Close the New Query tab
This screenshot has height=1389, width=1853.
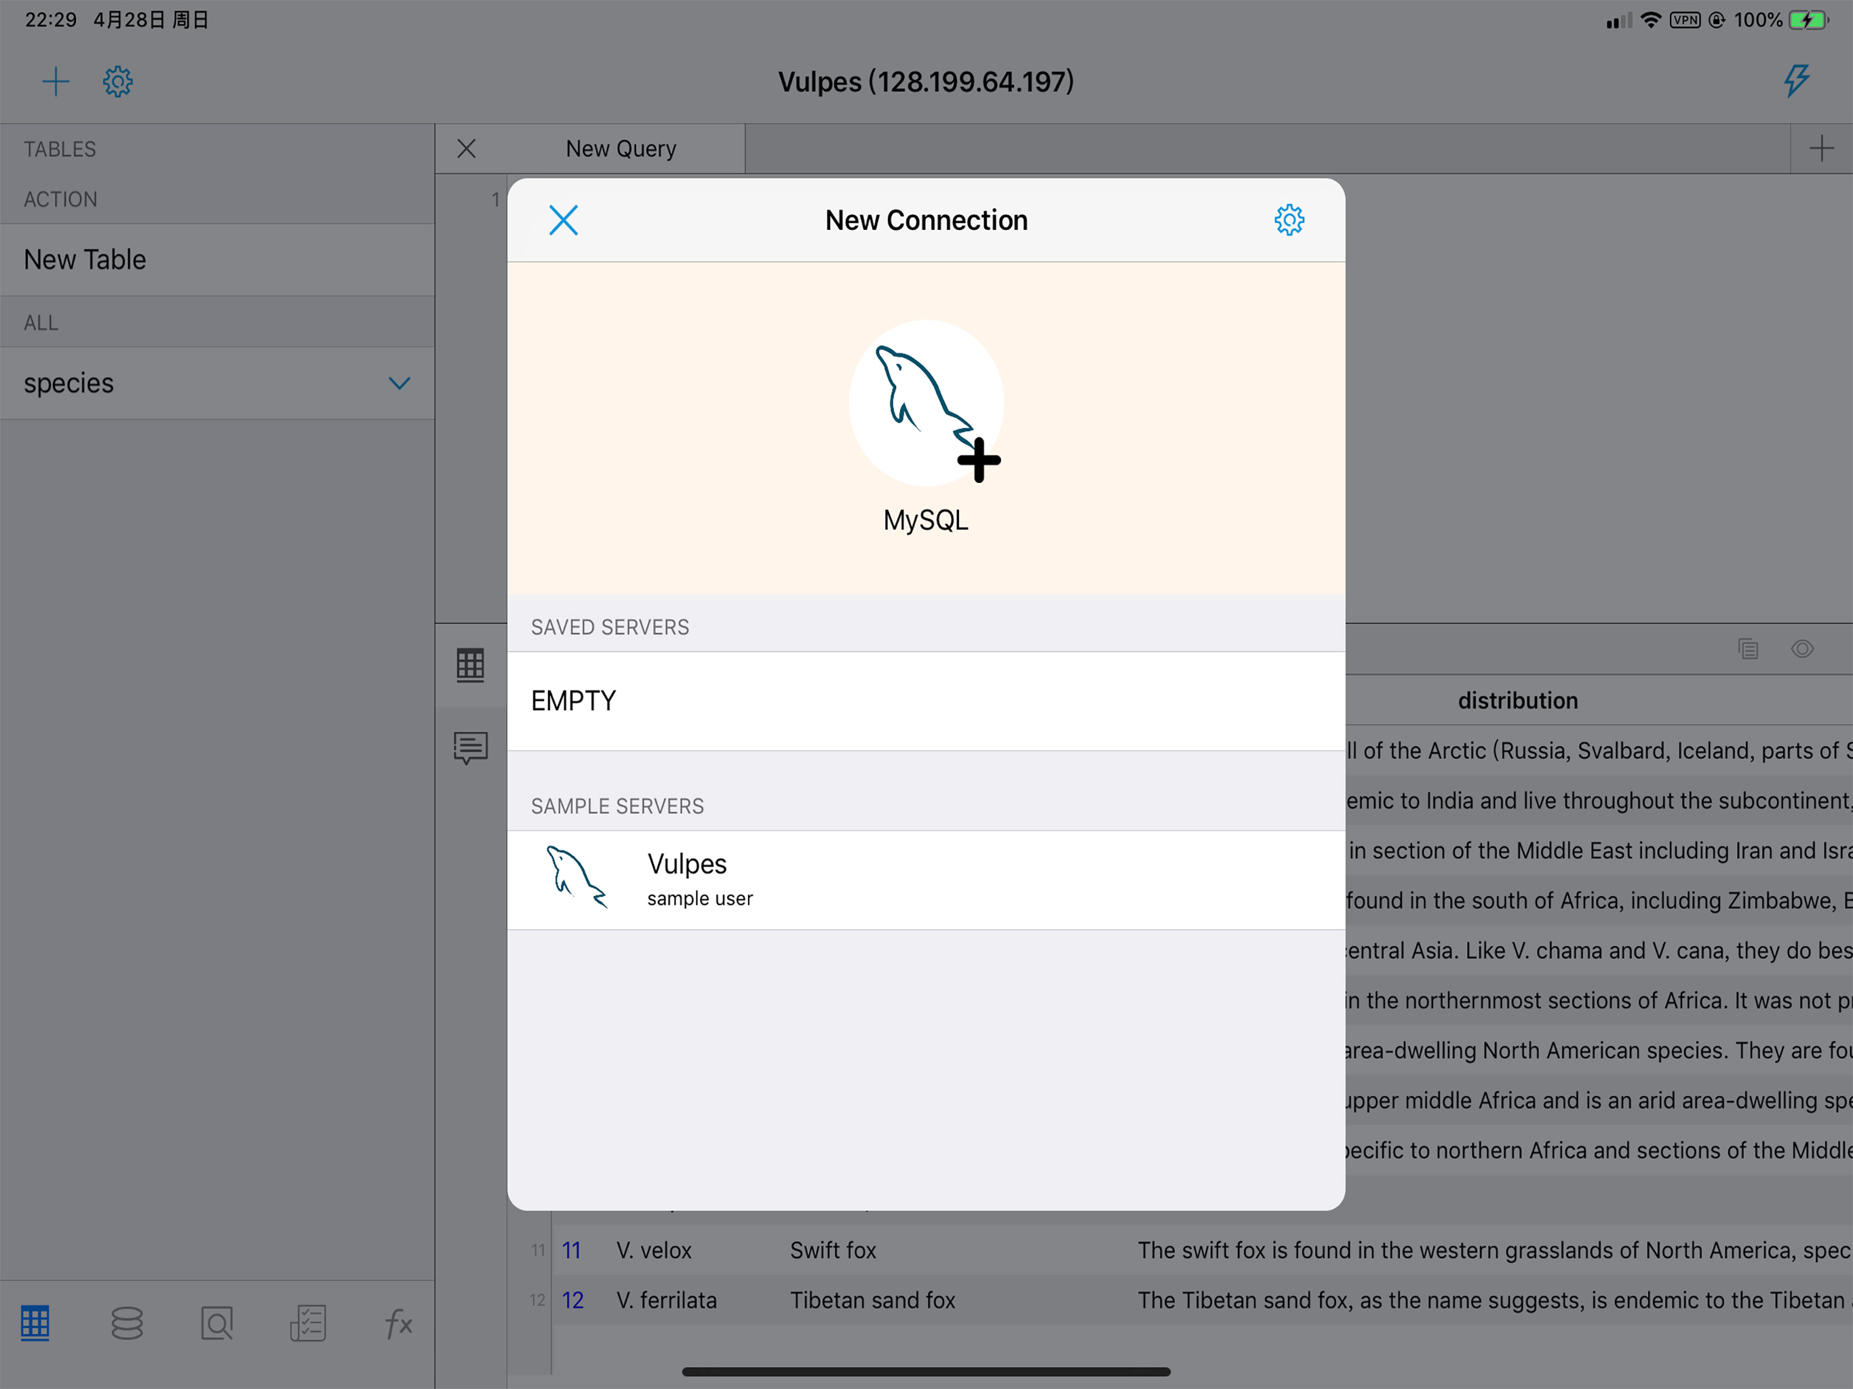point(467,149)
